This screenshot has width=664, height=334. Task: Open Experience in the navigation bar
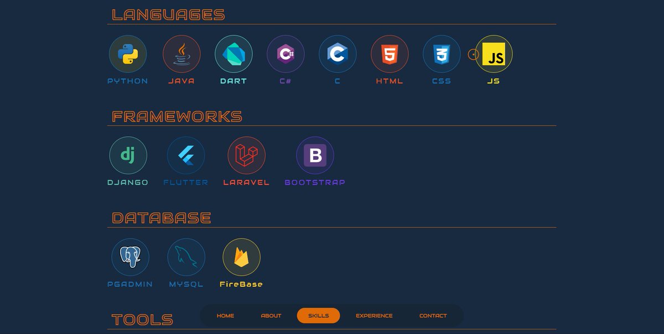point(374,316)
